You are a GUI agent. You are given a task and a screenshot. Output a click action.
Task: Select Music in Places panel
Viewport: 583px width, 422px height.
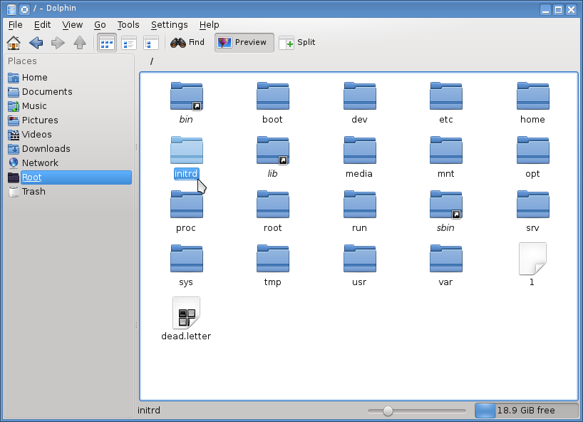69,106
